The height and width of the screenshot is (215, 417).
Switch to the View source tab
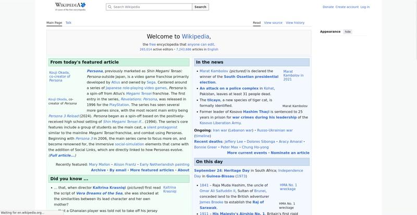click(x=273, y=23)
